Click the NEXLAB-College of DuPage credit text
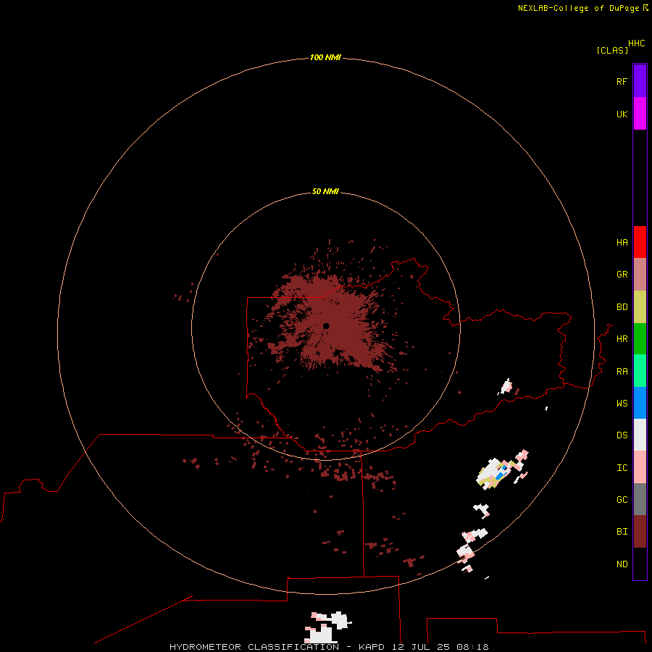This screenshot has height=652, width=652. coord(578,8)
